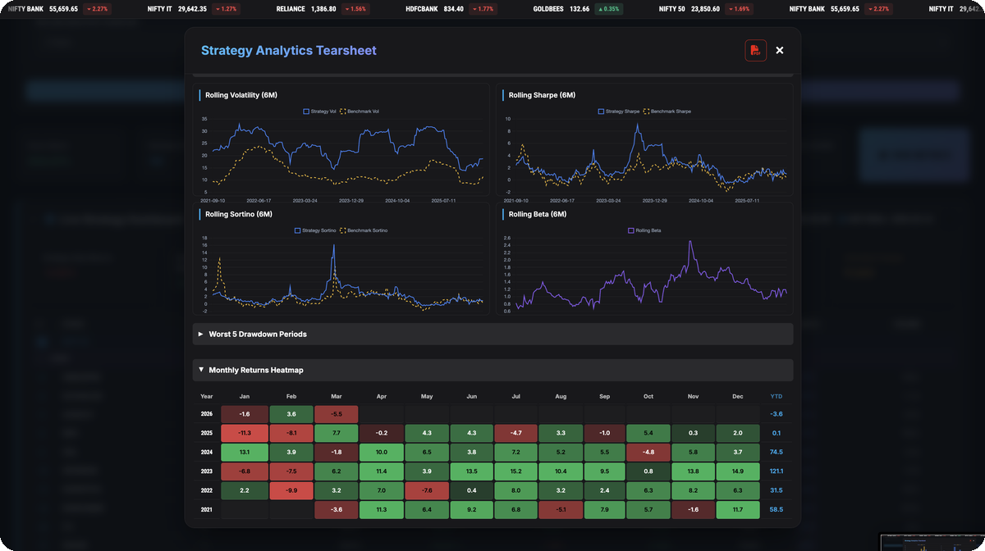This screenshot has width=985, height=551.
Task: Toggle Benchmark Vol legend entry
Action: click(x=360, y=112)
